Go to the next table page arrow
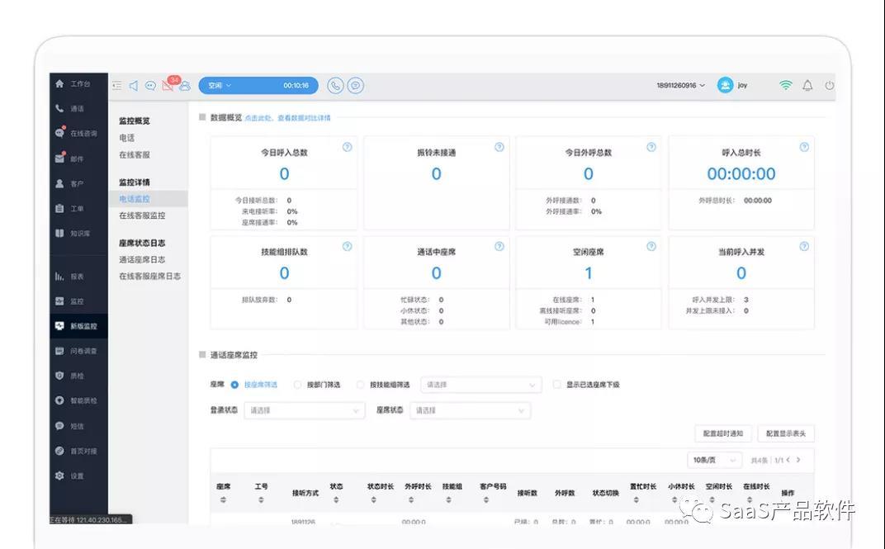885x549 pixels. click(x=798, y=461)
